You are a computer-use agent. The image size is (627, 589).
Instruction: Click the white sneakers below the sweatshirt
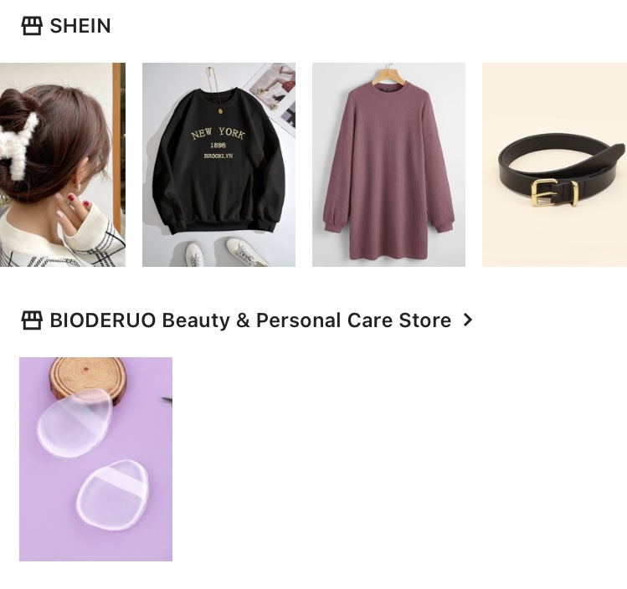coord(226,253)
